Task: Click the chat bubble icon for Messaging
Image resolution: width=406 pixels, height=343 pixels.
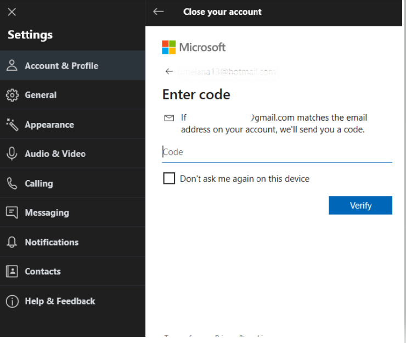Action: pyautogui.click(x=12, y=213)
